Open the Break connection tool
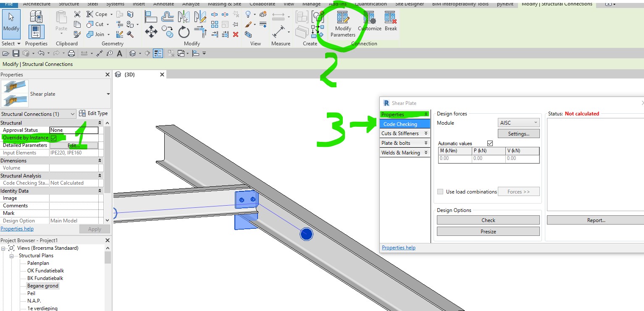Screen dimensions: 644x311 391,20
